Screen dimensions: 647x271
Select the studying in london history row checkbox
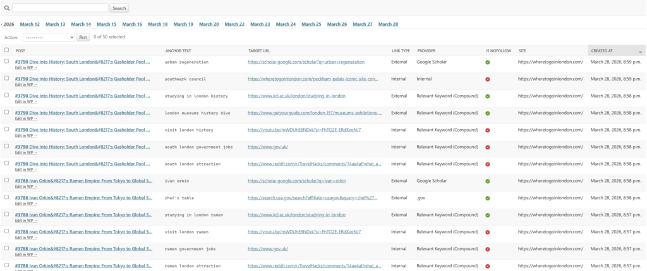click(x=6, y=95)
